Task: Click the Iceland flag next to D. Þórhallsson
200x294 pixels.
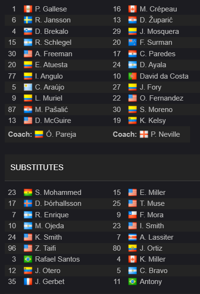Action: tap(28, 203)
